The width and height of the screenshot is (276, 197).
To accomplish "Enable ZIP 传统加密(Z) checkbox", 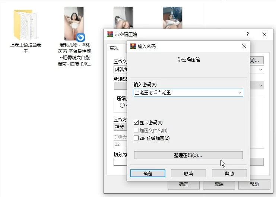I will (136, 138).
